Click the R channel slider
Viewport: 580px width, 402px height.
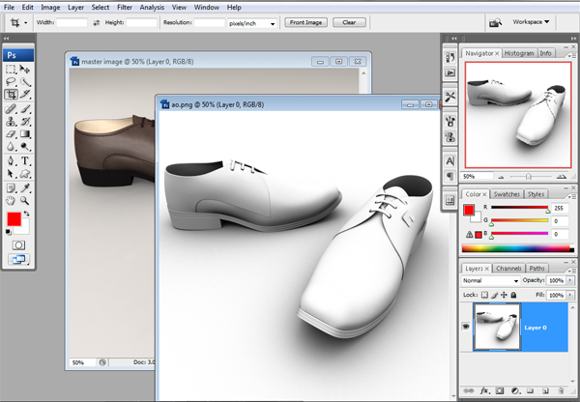click(x=519, y=208)
